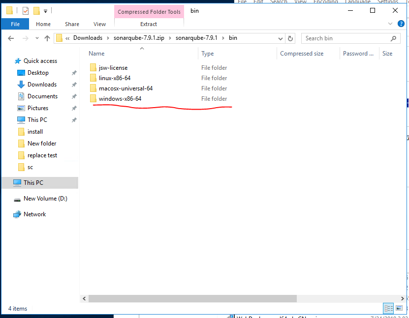Screen dimensions: 409x318
Task: Go back with the left arrow
Action: (11, 38)
